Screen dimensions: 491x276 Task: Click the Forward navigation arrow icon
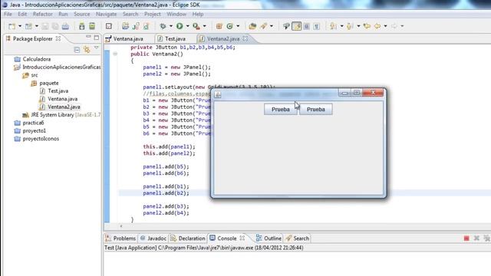tap(394, 26)
